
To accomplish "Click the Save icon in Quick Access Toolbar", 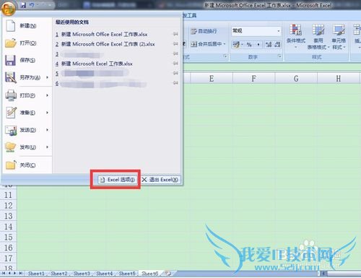I will pos(23,5).
